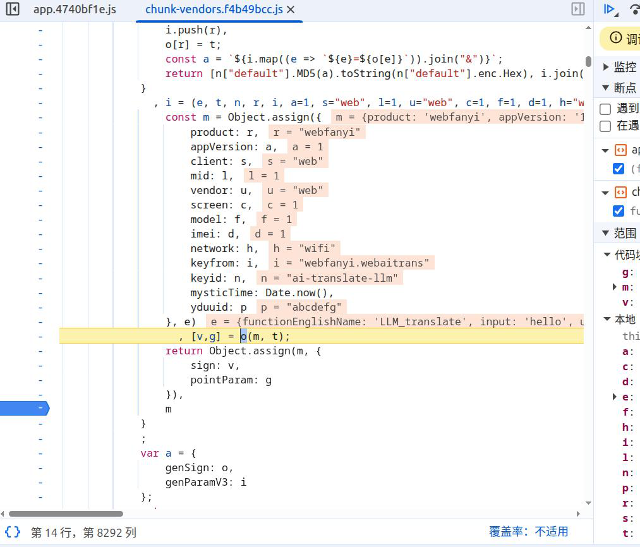The image size is (640, 547).
Task: Expand scope variable m
Action: coord(615,287)
